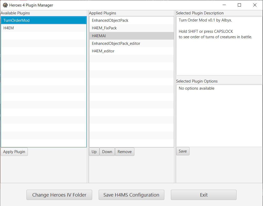The width and height of the screenshot is (263, 206).
Task: Select H4EM_FixPack applied plugin
Action: point(131,28)
